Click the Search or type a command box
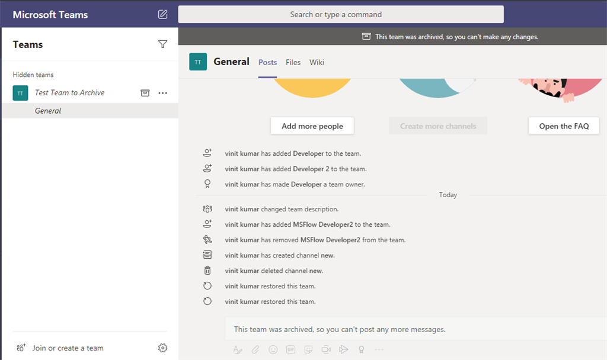The width and height of the screenshot is (607, 360). [341, 14]
